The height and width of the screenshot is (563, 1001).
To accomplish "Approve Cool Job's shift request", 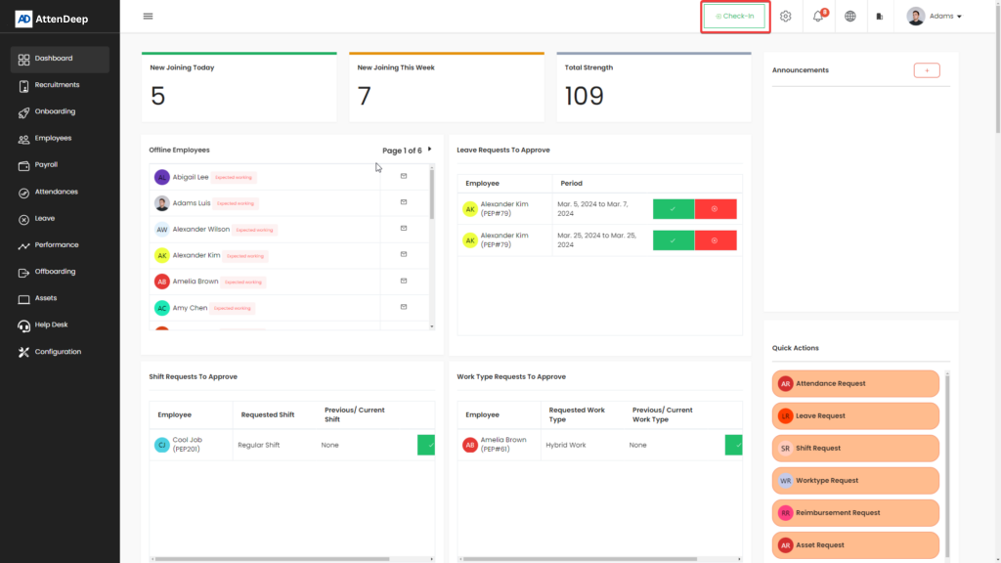I will click(x=426, y=445).
